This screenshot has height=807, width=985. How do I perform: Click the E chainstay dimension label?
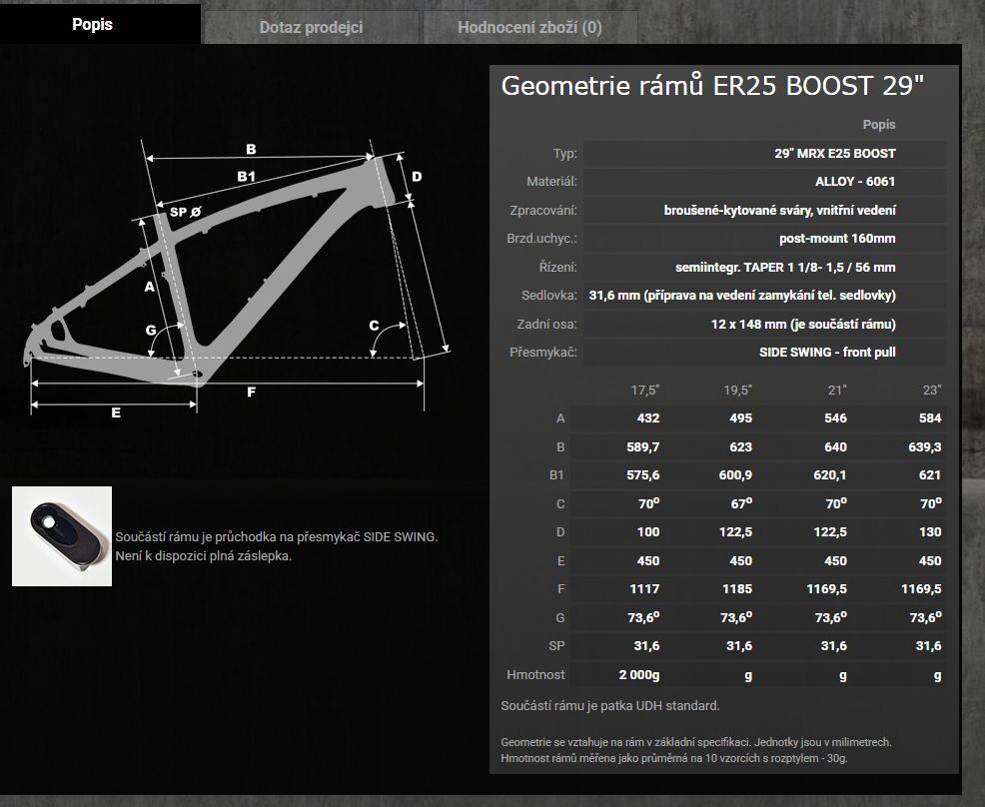tap(116, 411)
